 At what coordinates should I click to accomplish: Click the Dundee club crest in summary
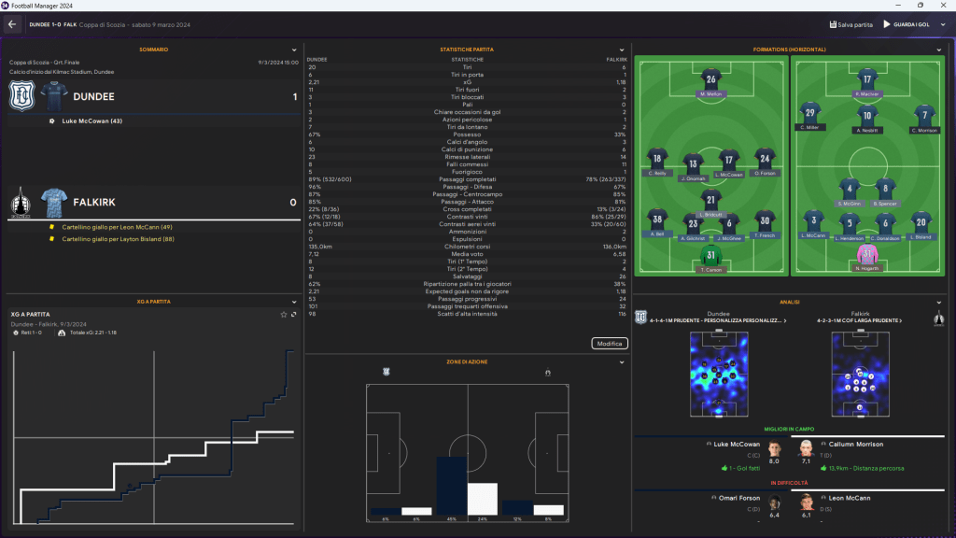pos(22,96)
